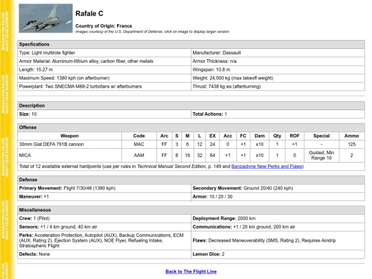Select the cannon ammo value 125

pos(352,144)
